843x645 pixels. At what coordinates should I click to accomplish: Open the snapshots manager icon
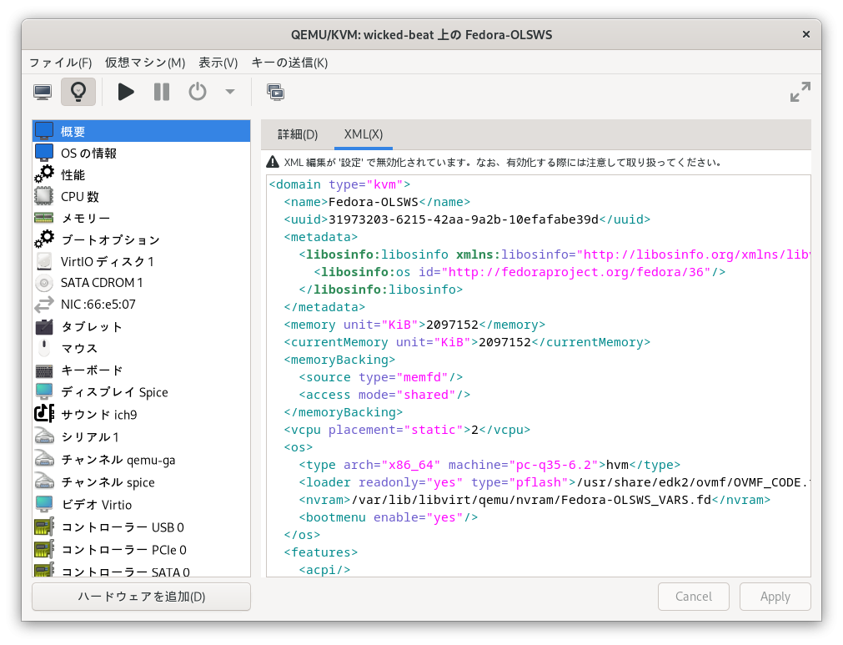pyautogui.click(x=275, y=92)
